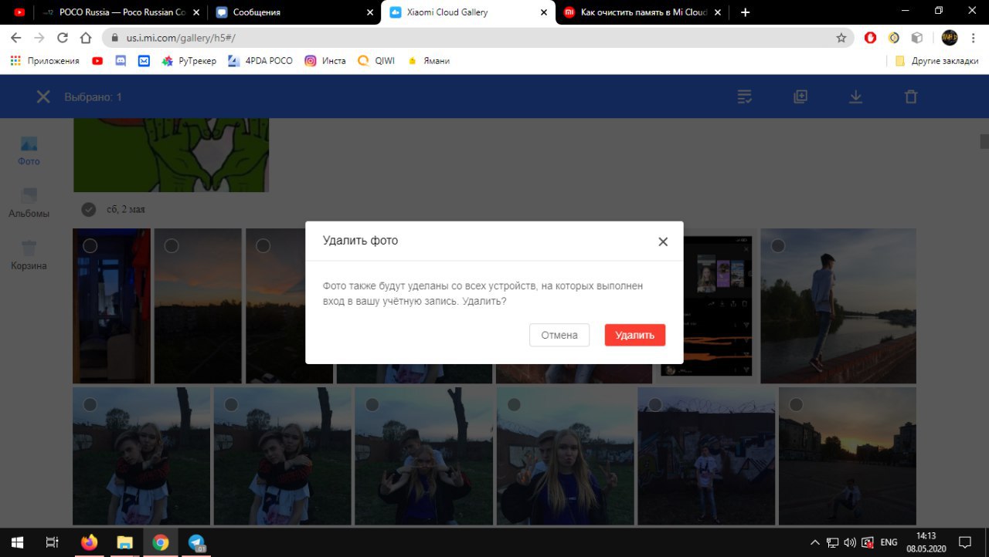Open the Windows Start menu
989x557 pixels.
pos(17,542)
